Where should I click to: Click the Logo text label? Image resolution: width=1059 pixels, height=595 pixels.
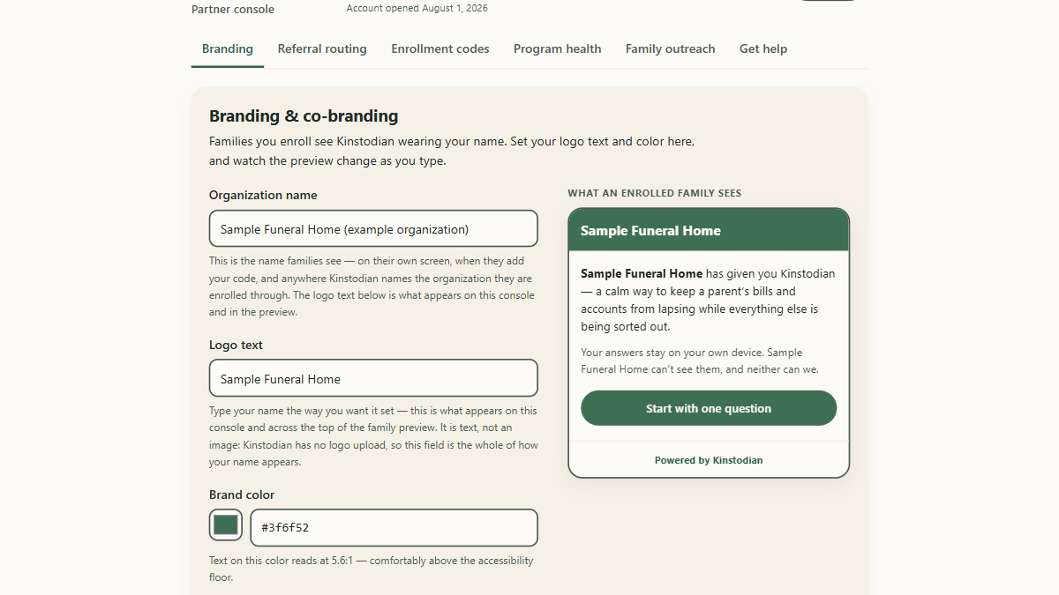click(x=236, y=346)
